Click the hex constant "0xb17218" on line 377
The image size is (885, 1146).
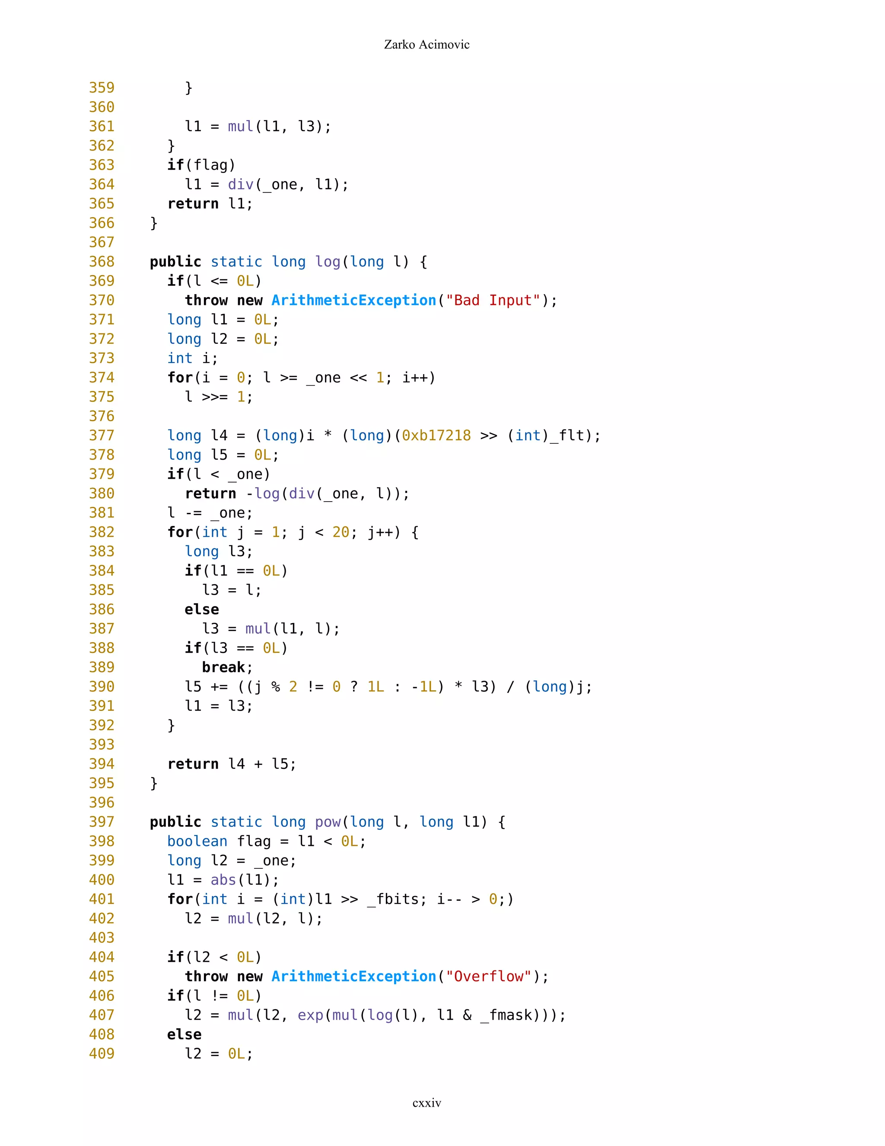(436, 435)
